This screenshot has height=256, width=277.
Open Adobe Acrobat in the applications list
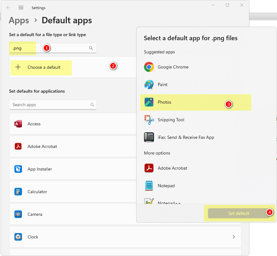click(42, 146)
